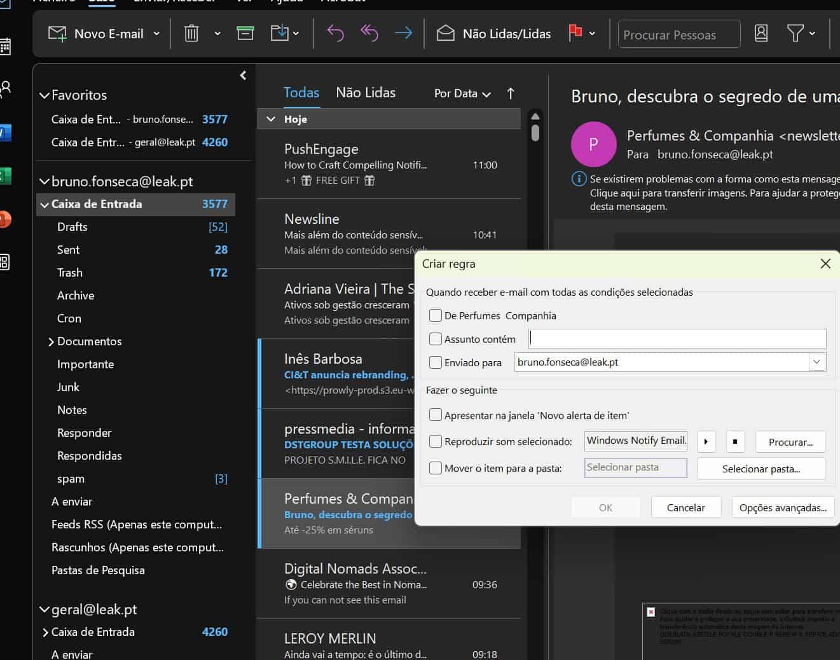
Task: Click the 'Opções avançadas...' button
Action: [783, 507]
